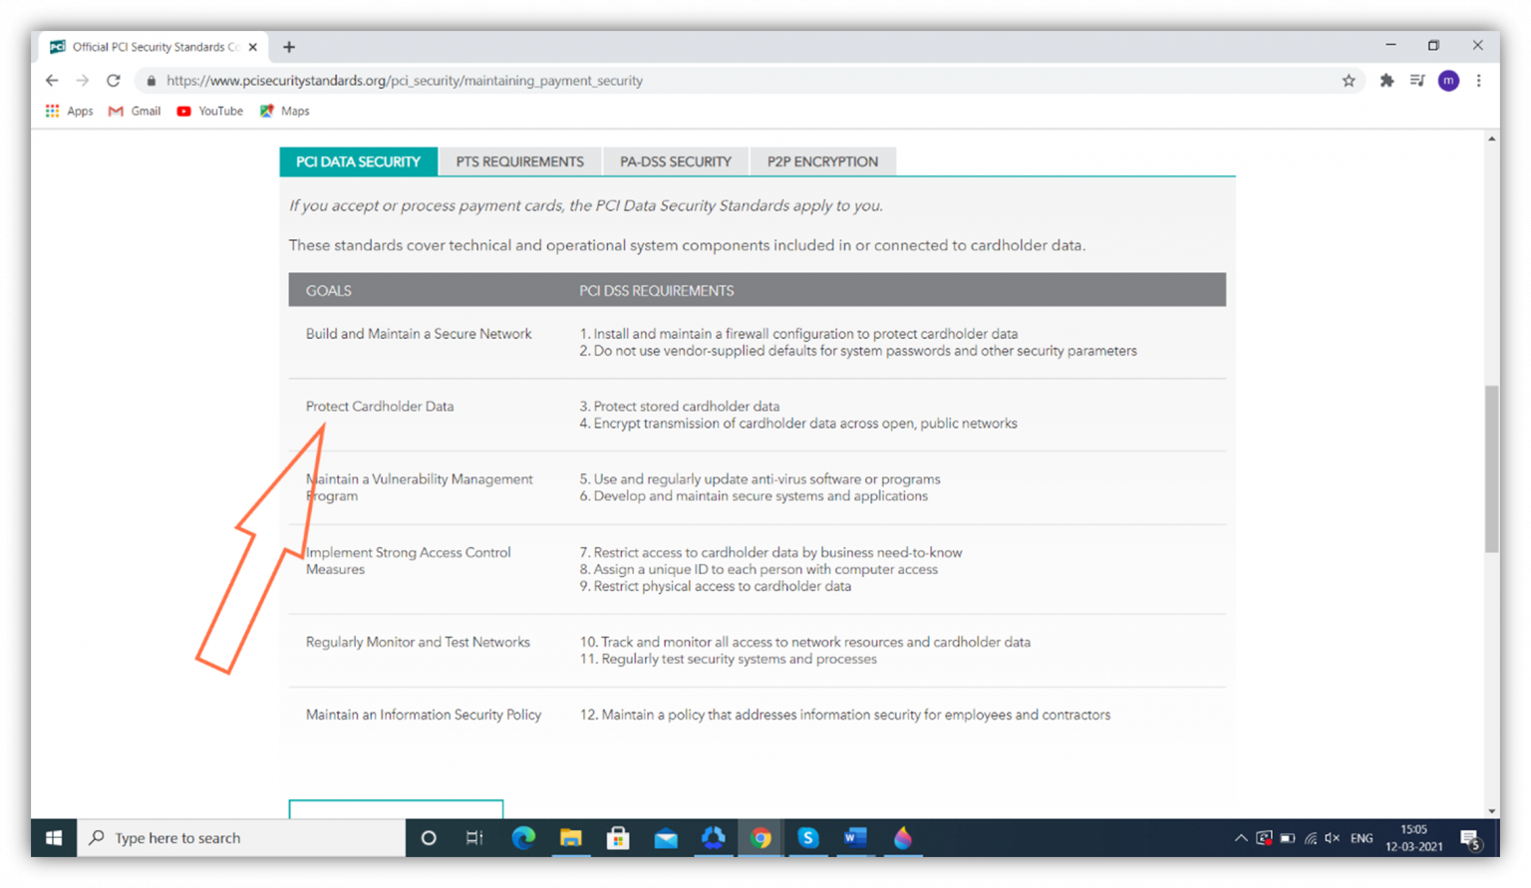Open Chrome's three-dot menu
The width and height of the screenshot is (1531, 888).
pyautogui.click(x=1479, y=81)
